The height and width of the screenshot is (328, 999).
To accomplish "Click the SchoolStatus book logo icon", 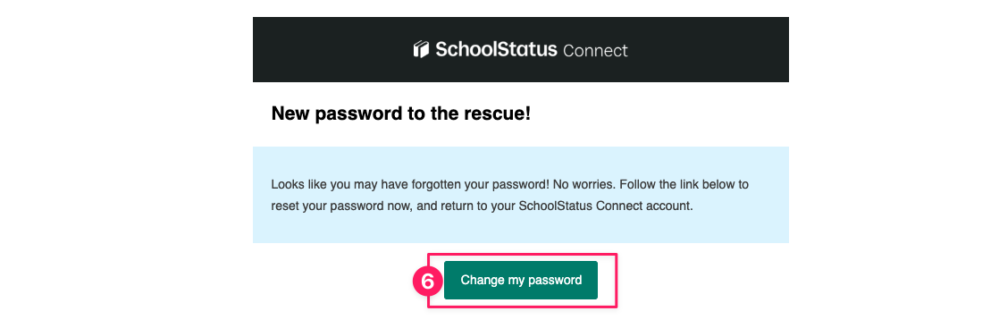I will [x=422, y=49].
